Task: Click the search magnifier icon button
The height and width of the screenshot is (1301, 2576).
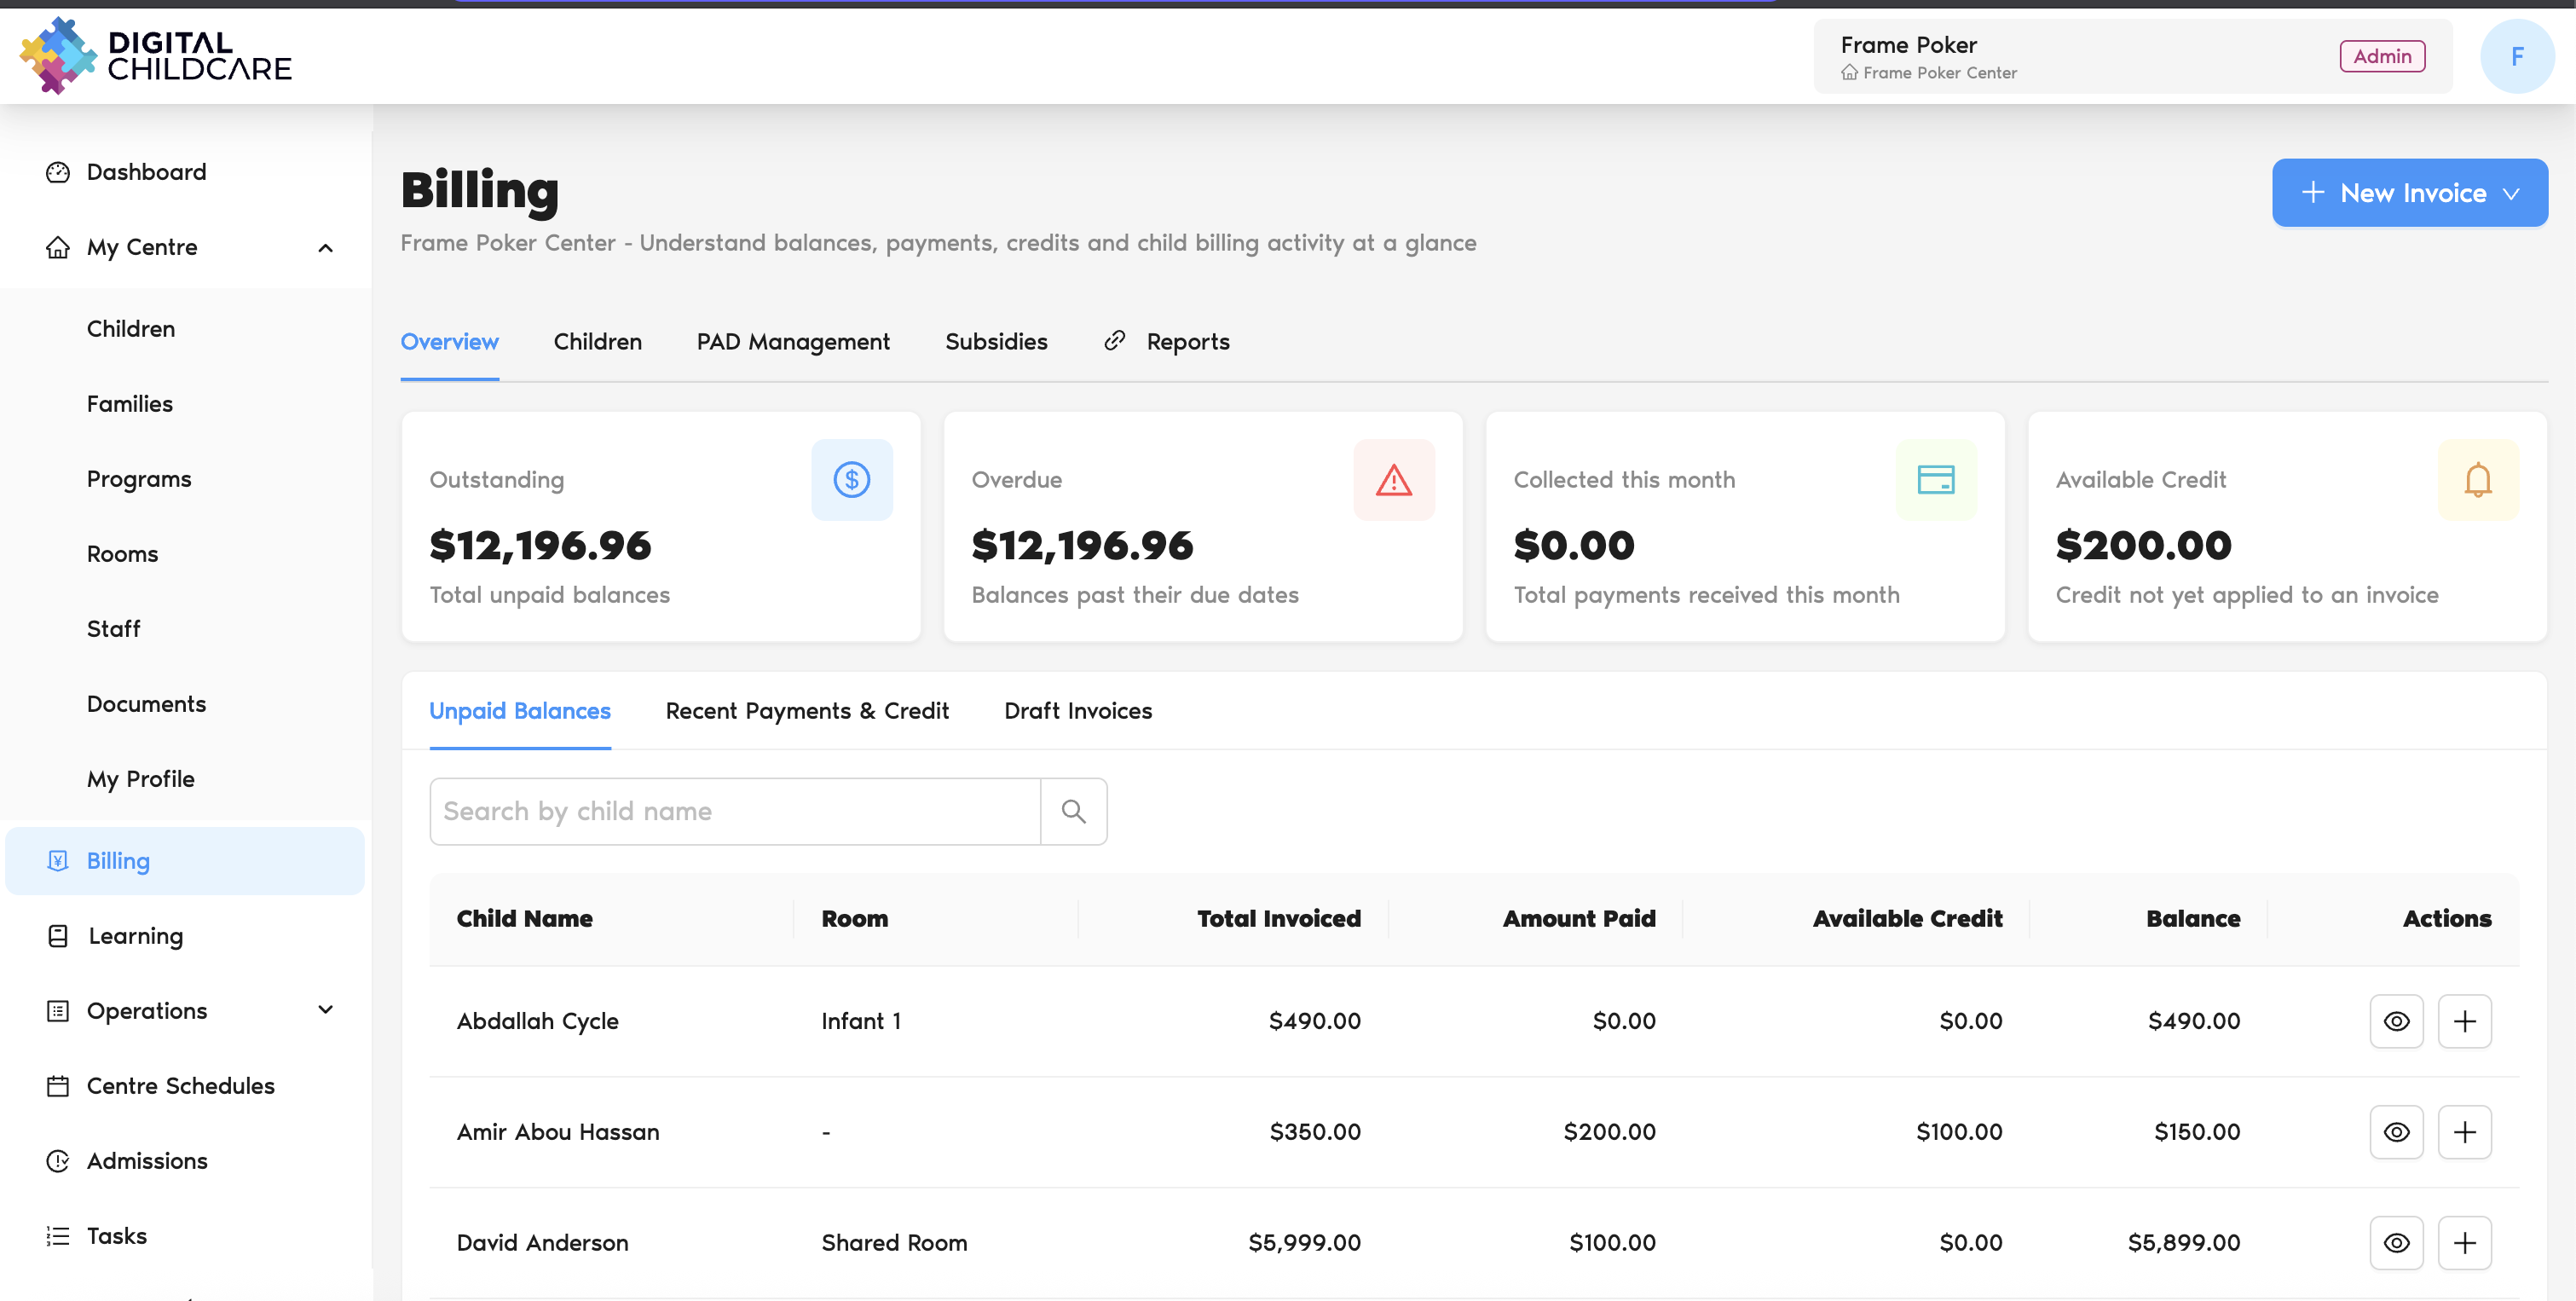Action: (1073, 811)
